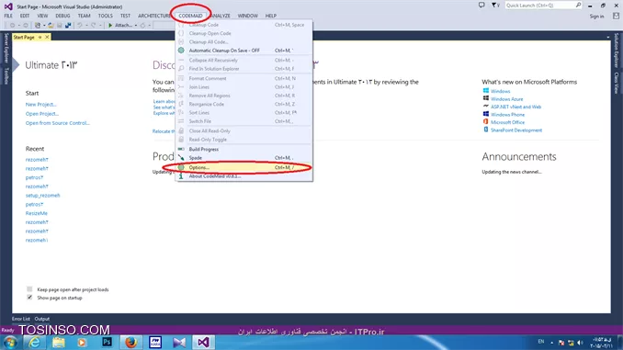Click the Windows Azure link
The image size is (623, 350).
click(x=506, y=99)
